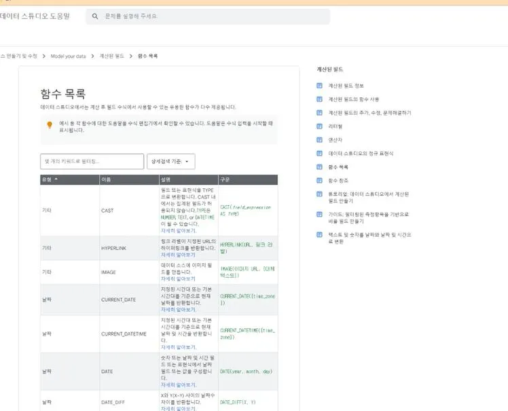
Task: Open the 튜토리얼 계산된 필드 만들기 link
Action: pyautogui.click(x=369, y=198)
